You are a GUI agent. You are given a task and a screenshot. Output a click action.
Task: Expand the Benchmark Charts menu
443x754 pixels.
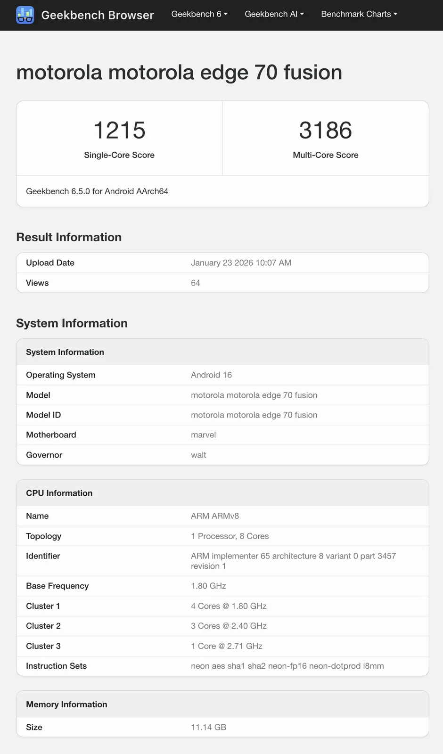pyautogui.click(x=359, y=14)
